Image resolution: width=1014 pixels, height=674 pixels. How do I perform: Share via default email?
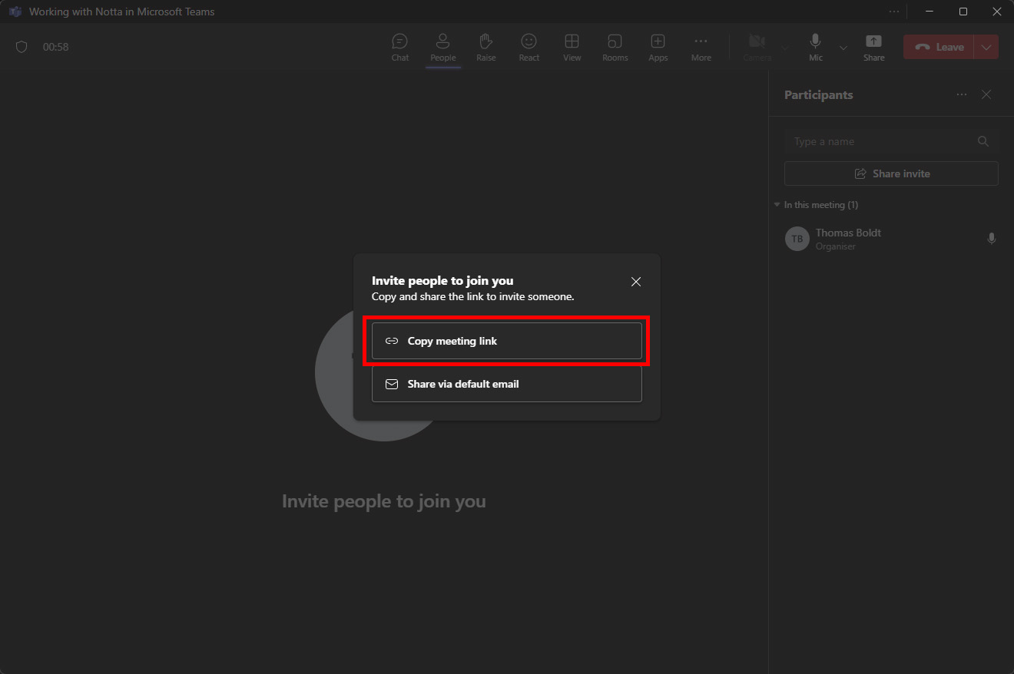pos(507,384)
